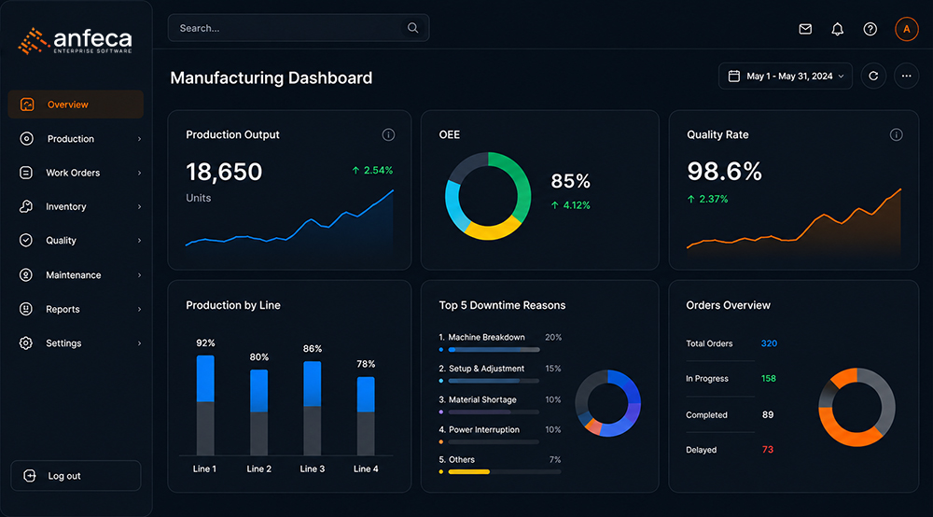Click the "85%" OEE value

[x=571, y=181]
